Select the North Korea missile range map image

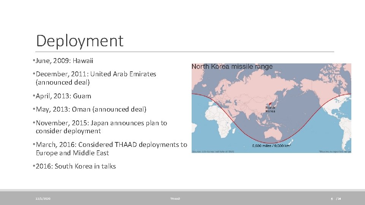pyautogui.click(x=271, y=108)
